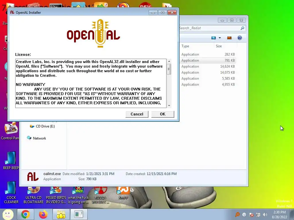The height and width of the screenshot is (220, 294).
Task: Click the license text scrollbar thumb
Action: pyautogui.click(x=169, y=69)
